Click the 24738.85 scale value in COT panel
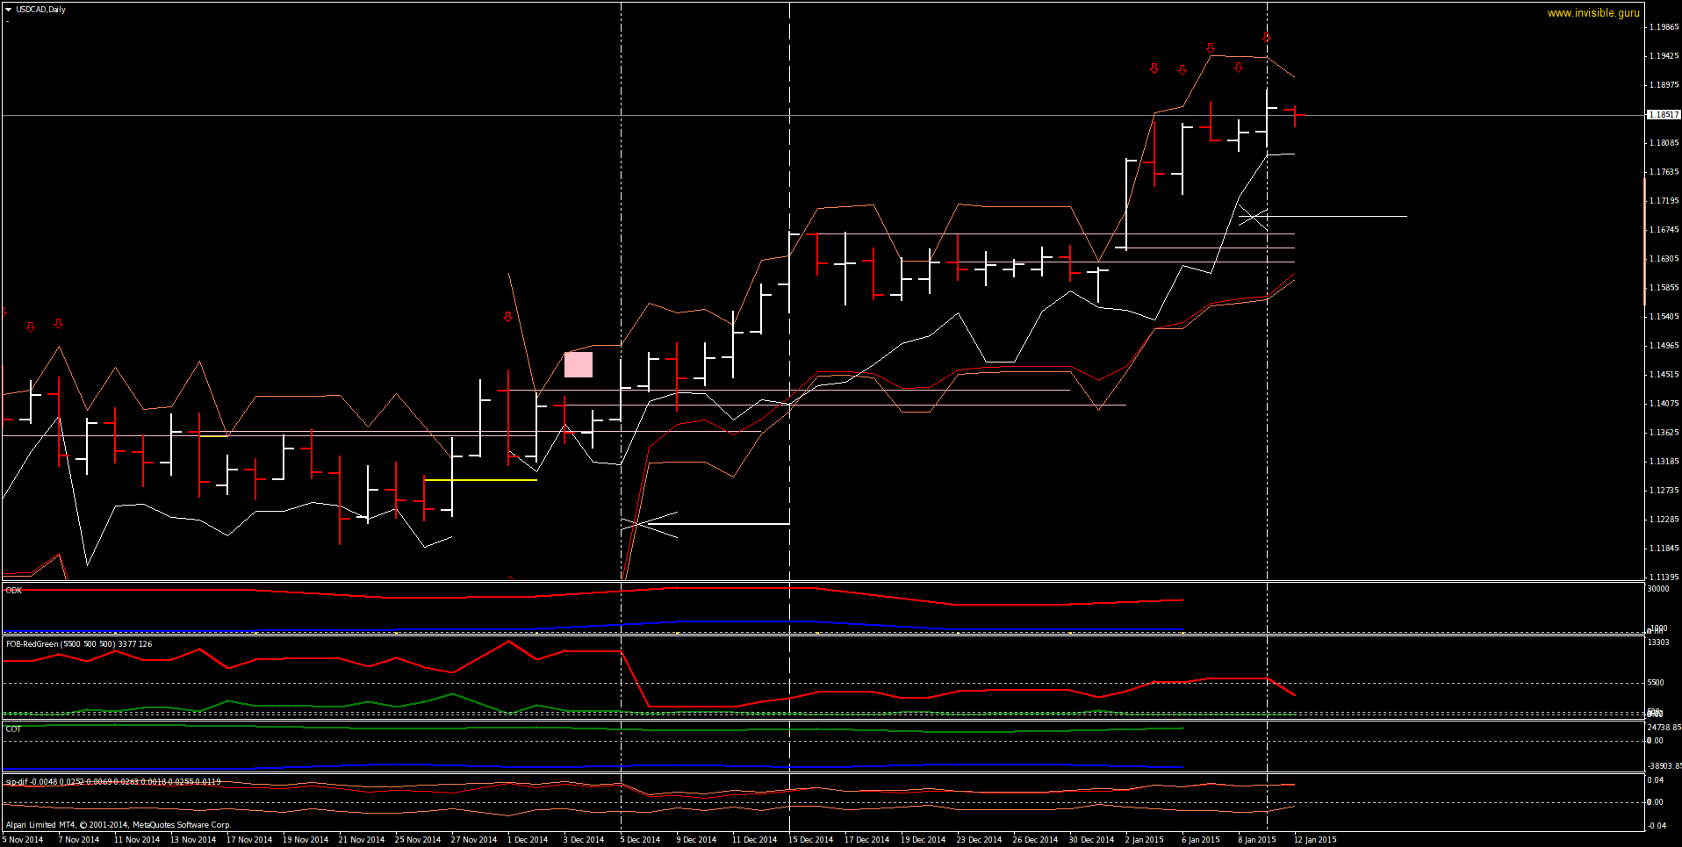The image size is (1682, 847). coord(1664,728)
